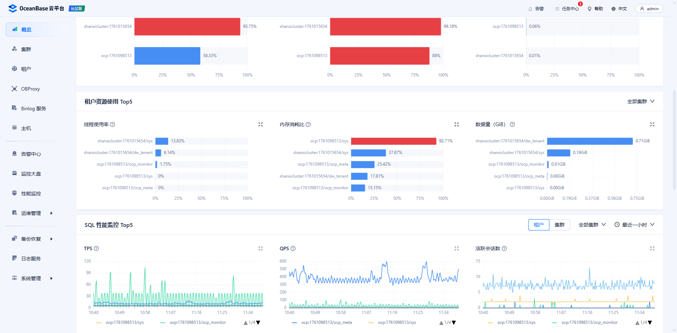Show help tooltip icon next to TPS
Screen dimensions: 677x333
96,248
